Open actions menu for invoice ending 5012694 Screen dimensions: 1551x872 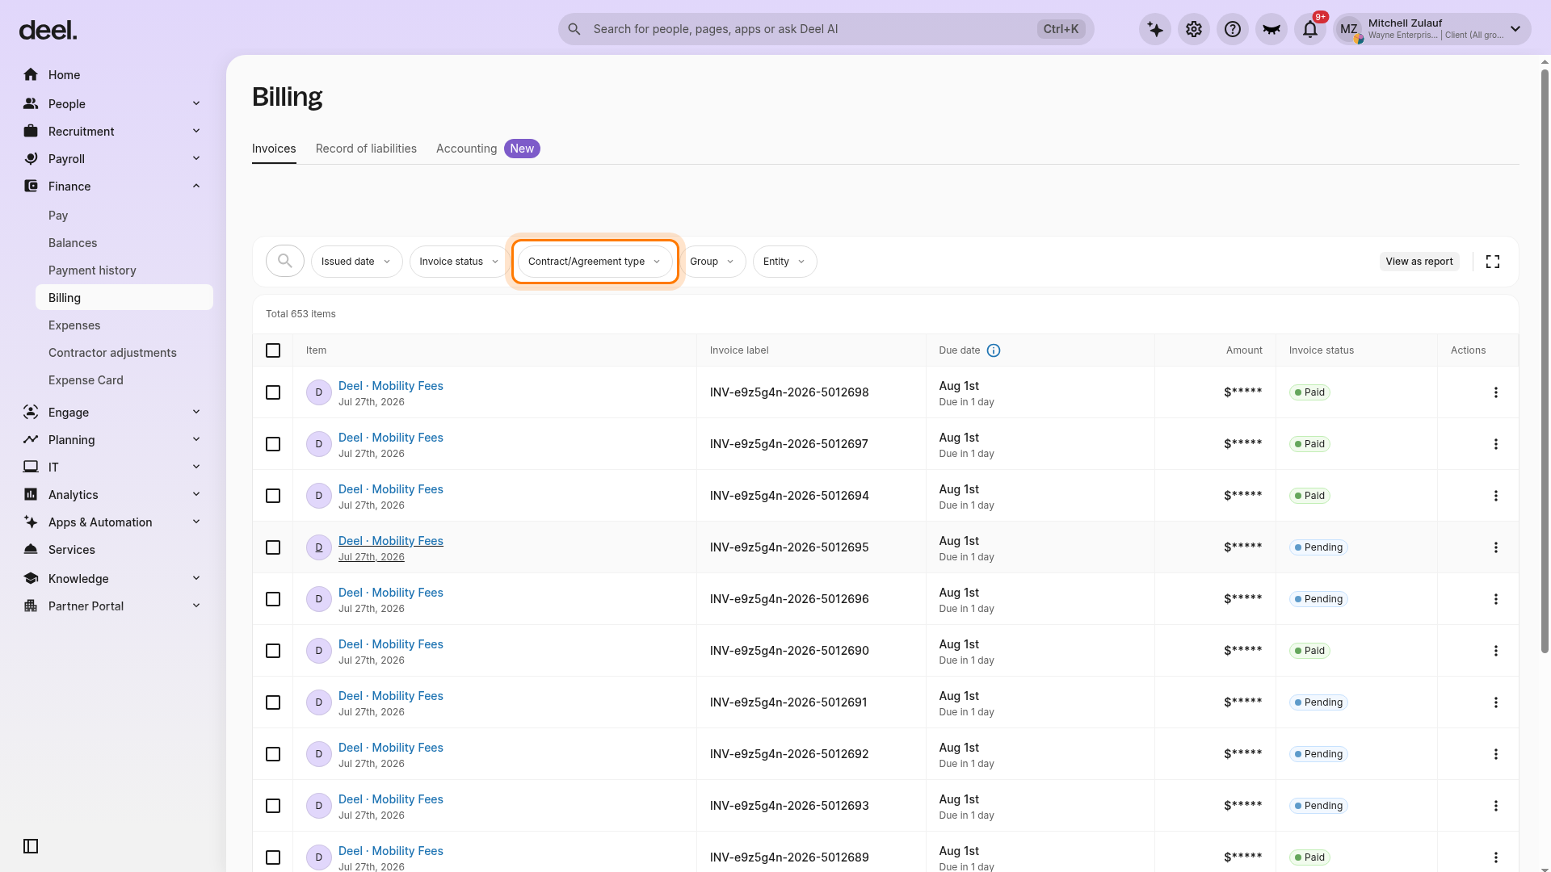(1496, 496)
